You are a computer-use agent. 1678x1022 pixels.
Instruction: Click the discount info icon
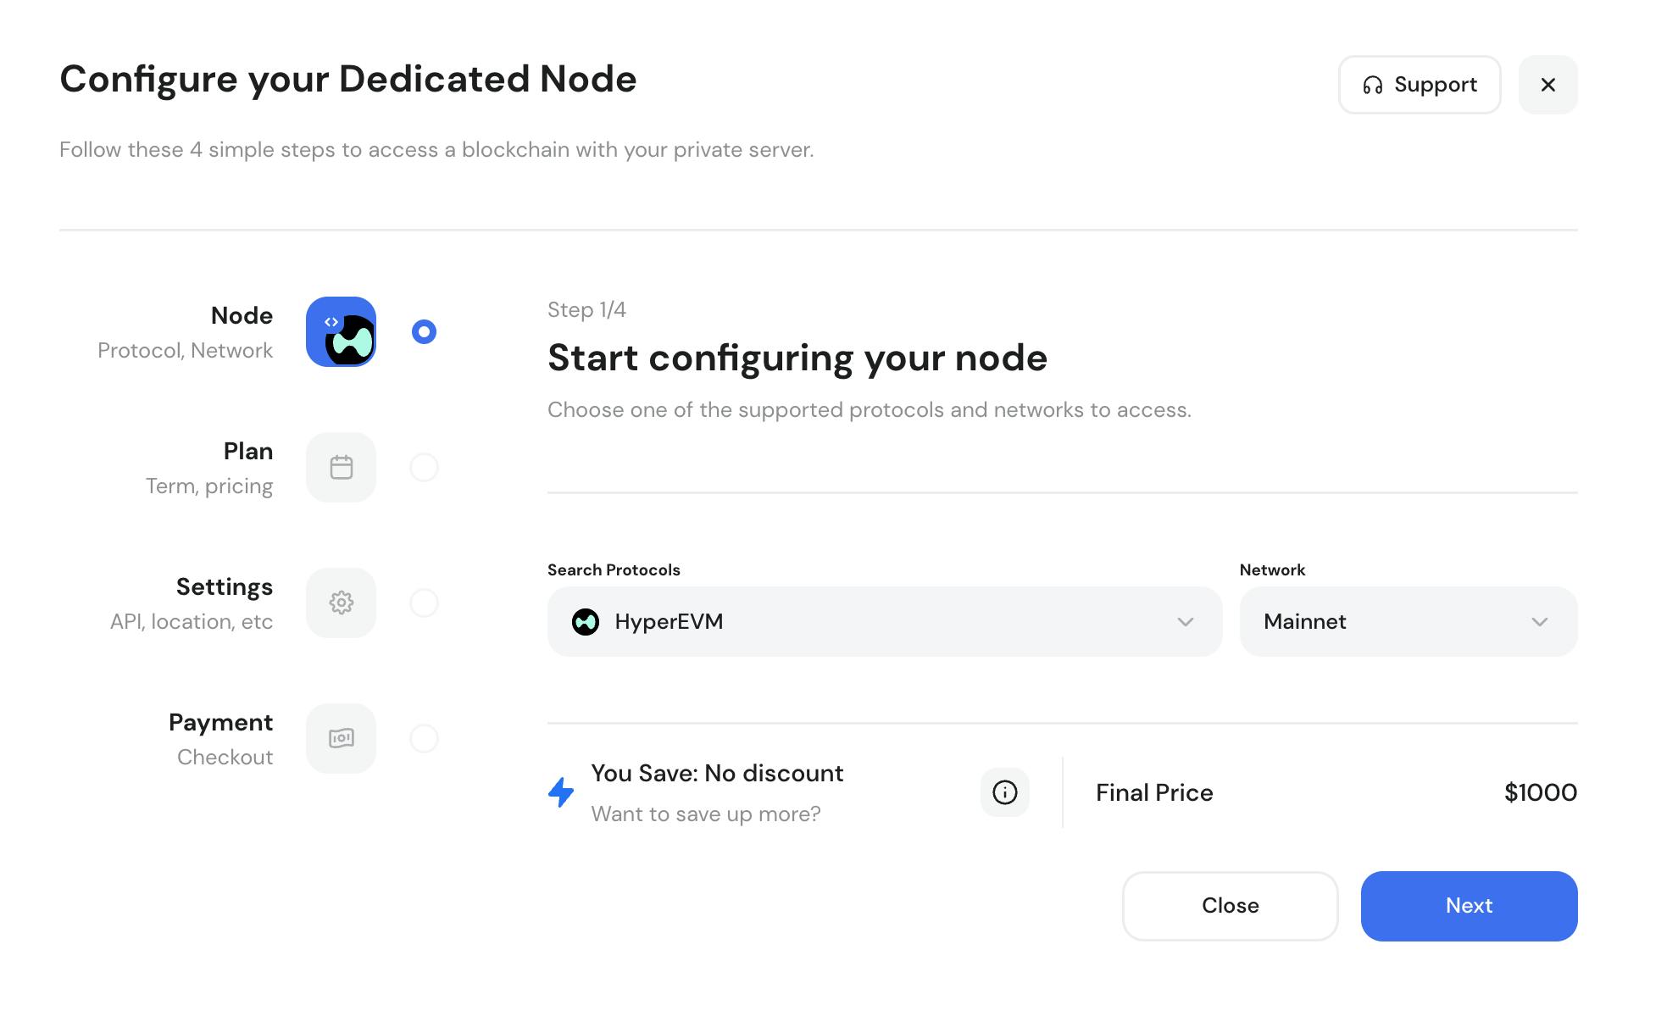[1004, 792]
